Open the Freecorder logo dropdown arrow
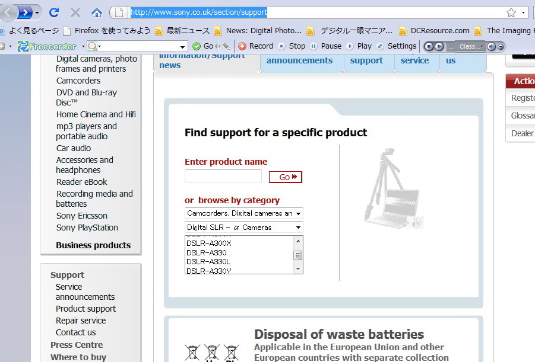The height and width of the screenshot is (362, 535). (83, 46)
